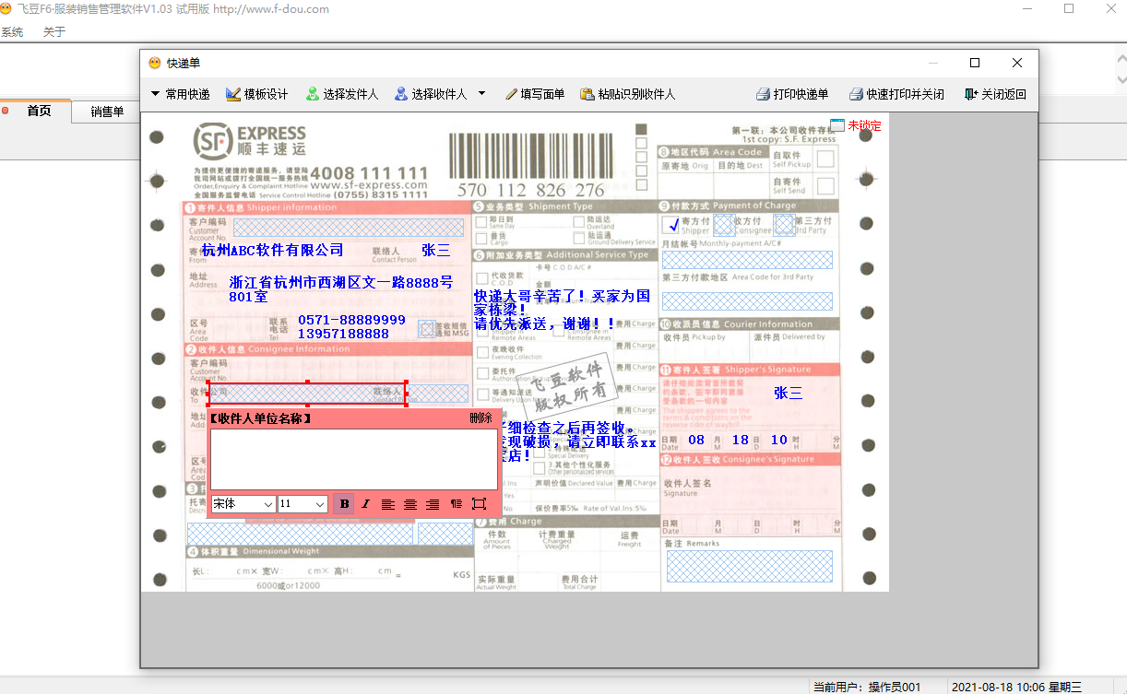This screenshot has width=1127, height=694.
Task: Select the date month value 08
Action: pos(696,440)
